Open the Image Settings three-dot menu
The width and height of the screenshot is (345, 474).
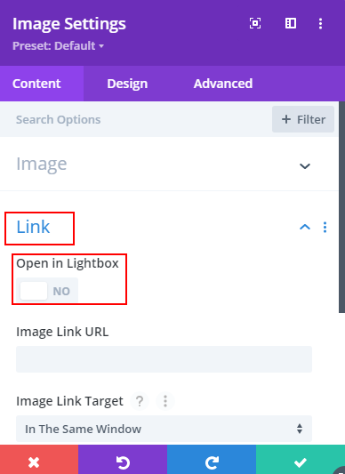320,23
